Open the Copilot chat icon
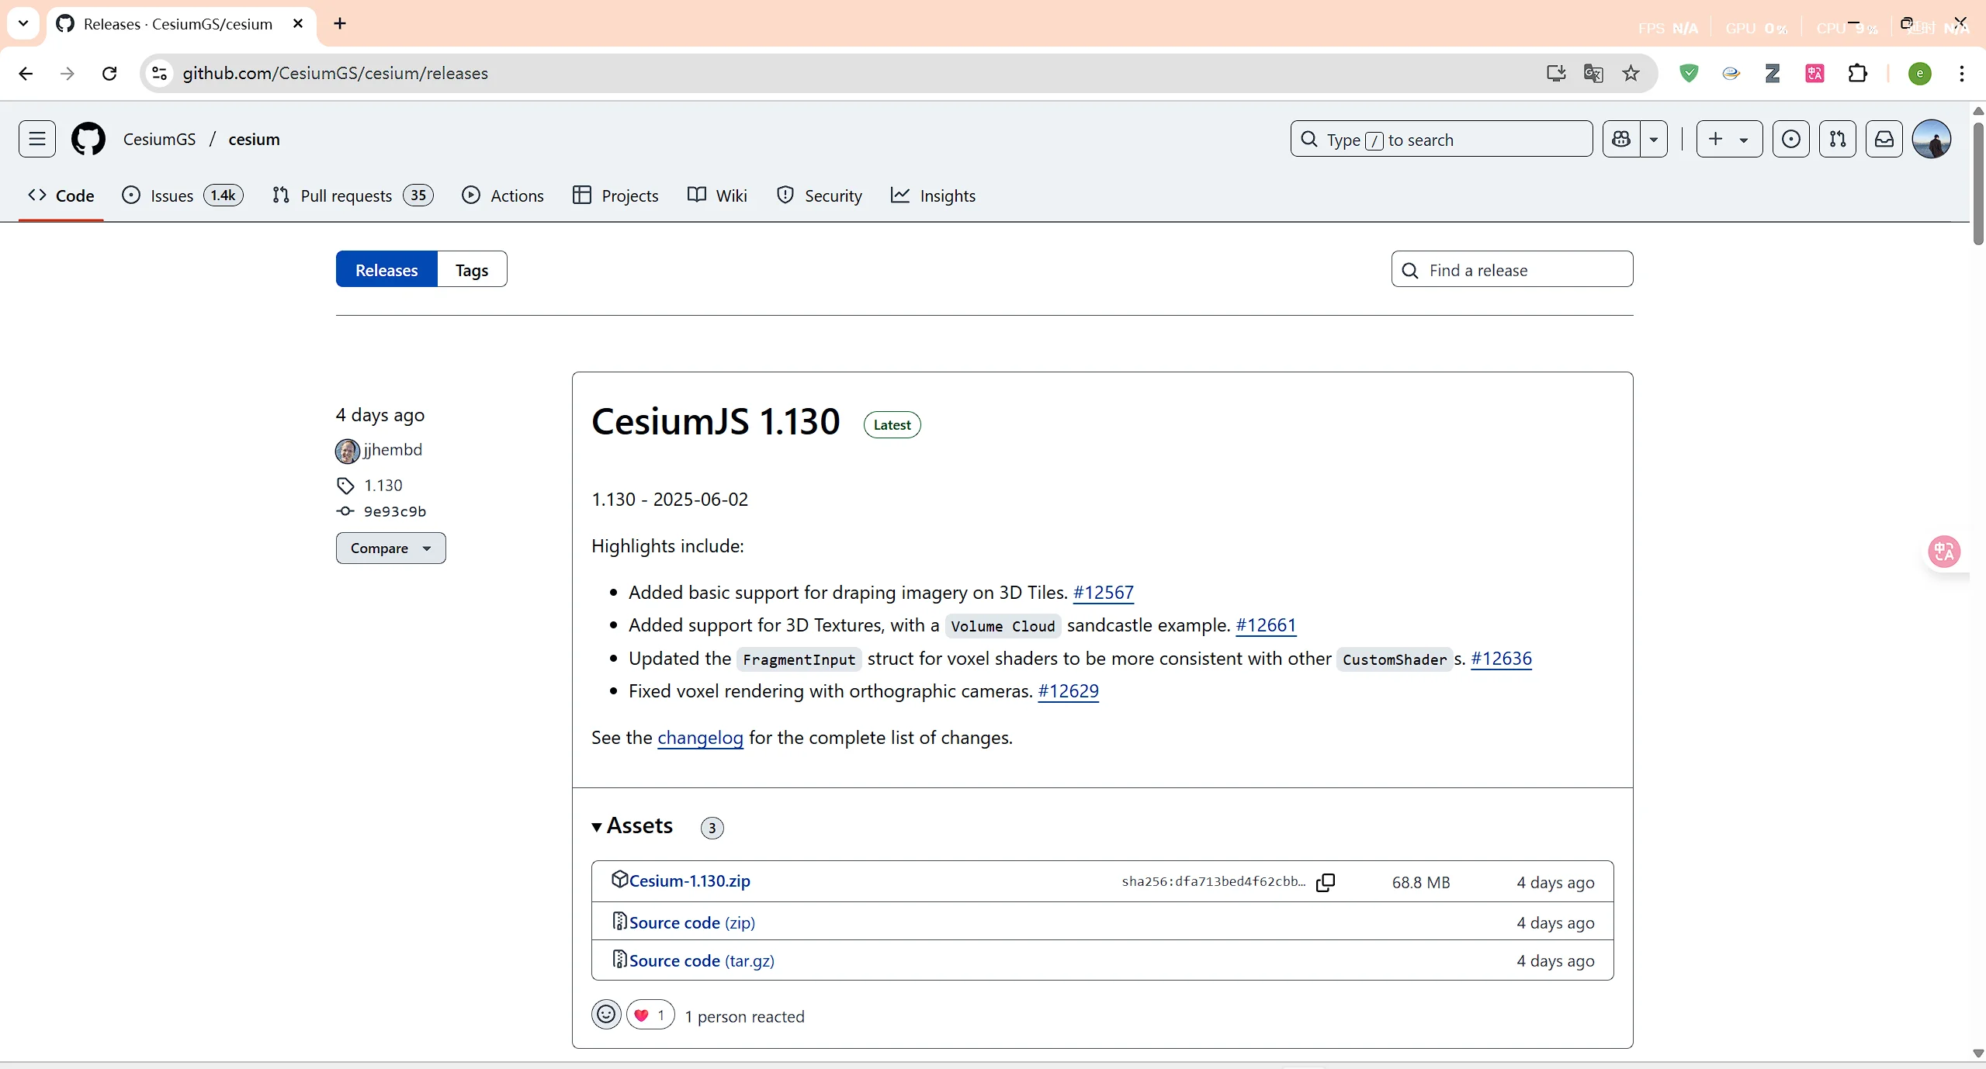Viewport: 1986px width, 1069px height. [x=1621, y=139]
